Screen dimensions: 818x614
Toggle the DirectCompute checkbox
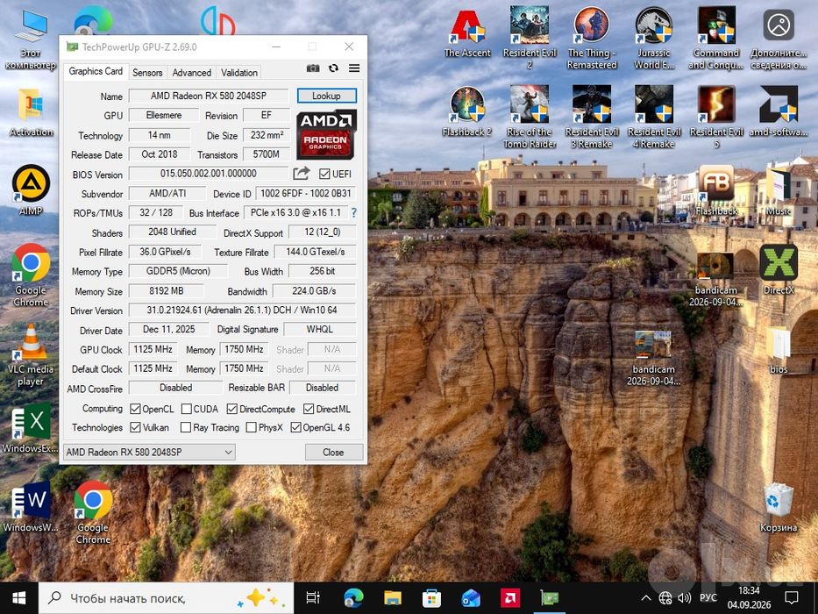(x=232, y=409)
